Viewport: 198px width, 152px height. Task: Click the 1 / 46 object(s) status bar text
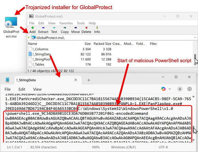pyautogui.click(x=51, y=71)
